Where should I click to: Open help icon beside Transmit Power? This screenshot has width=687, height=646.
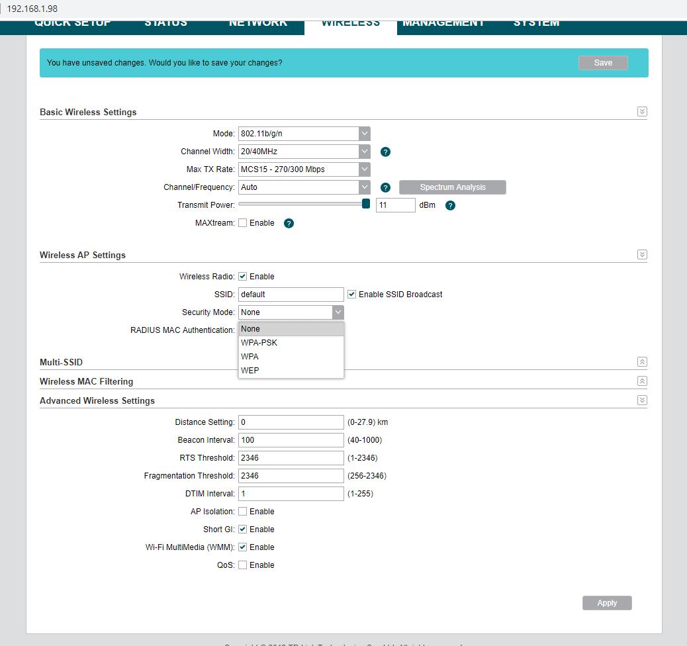450,205
